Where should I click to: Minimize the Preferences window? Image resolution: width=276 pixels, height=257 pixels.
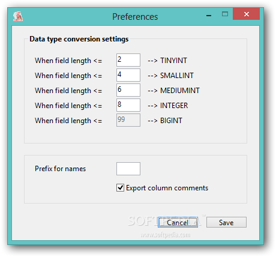(x=209, y=14)
